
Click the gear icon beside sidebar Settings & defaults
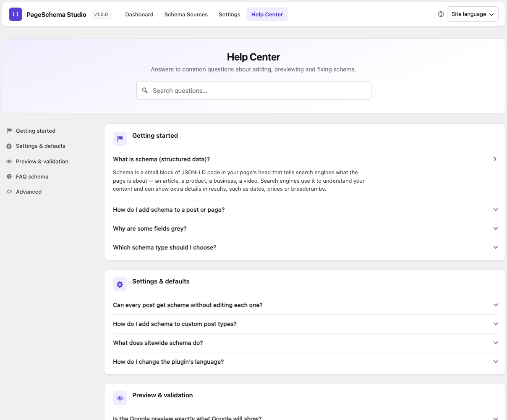pos(9,146)
